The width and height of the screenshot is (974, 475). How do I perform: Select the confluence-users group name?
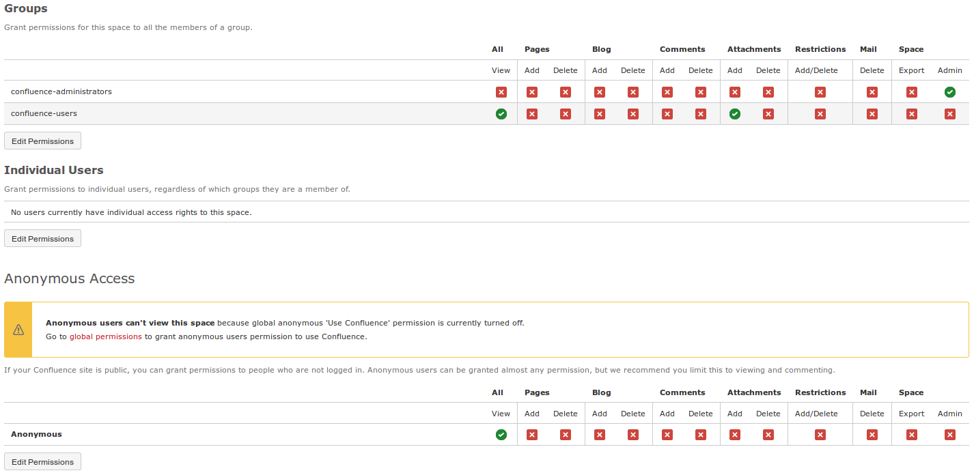tap(44, 113)
